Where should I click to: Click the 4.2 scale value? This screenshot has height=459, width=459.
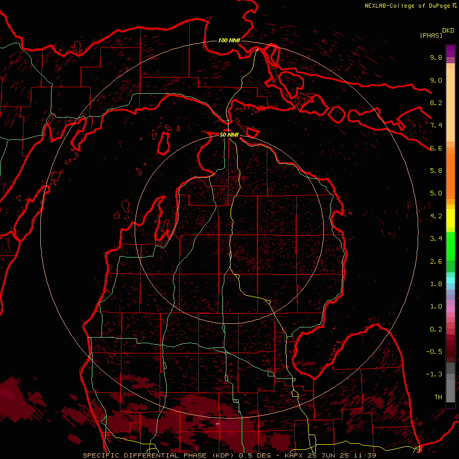coord(436,216)
